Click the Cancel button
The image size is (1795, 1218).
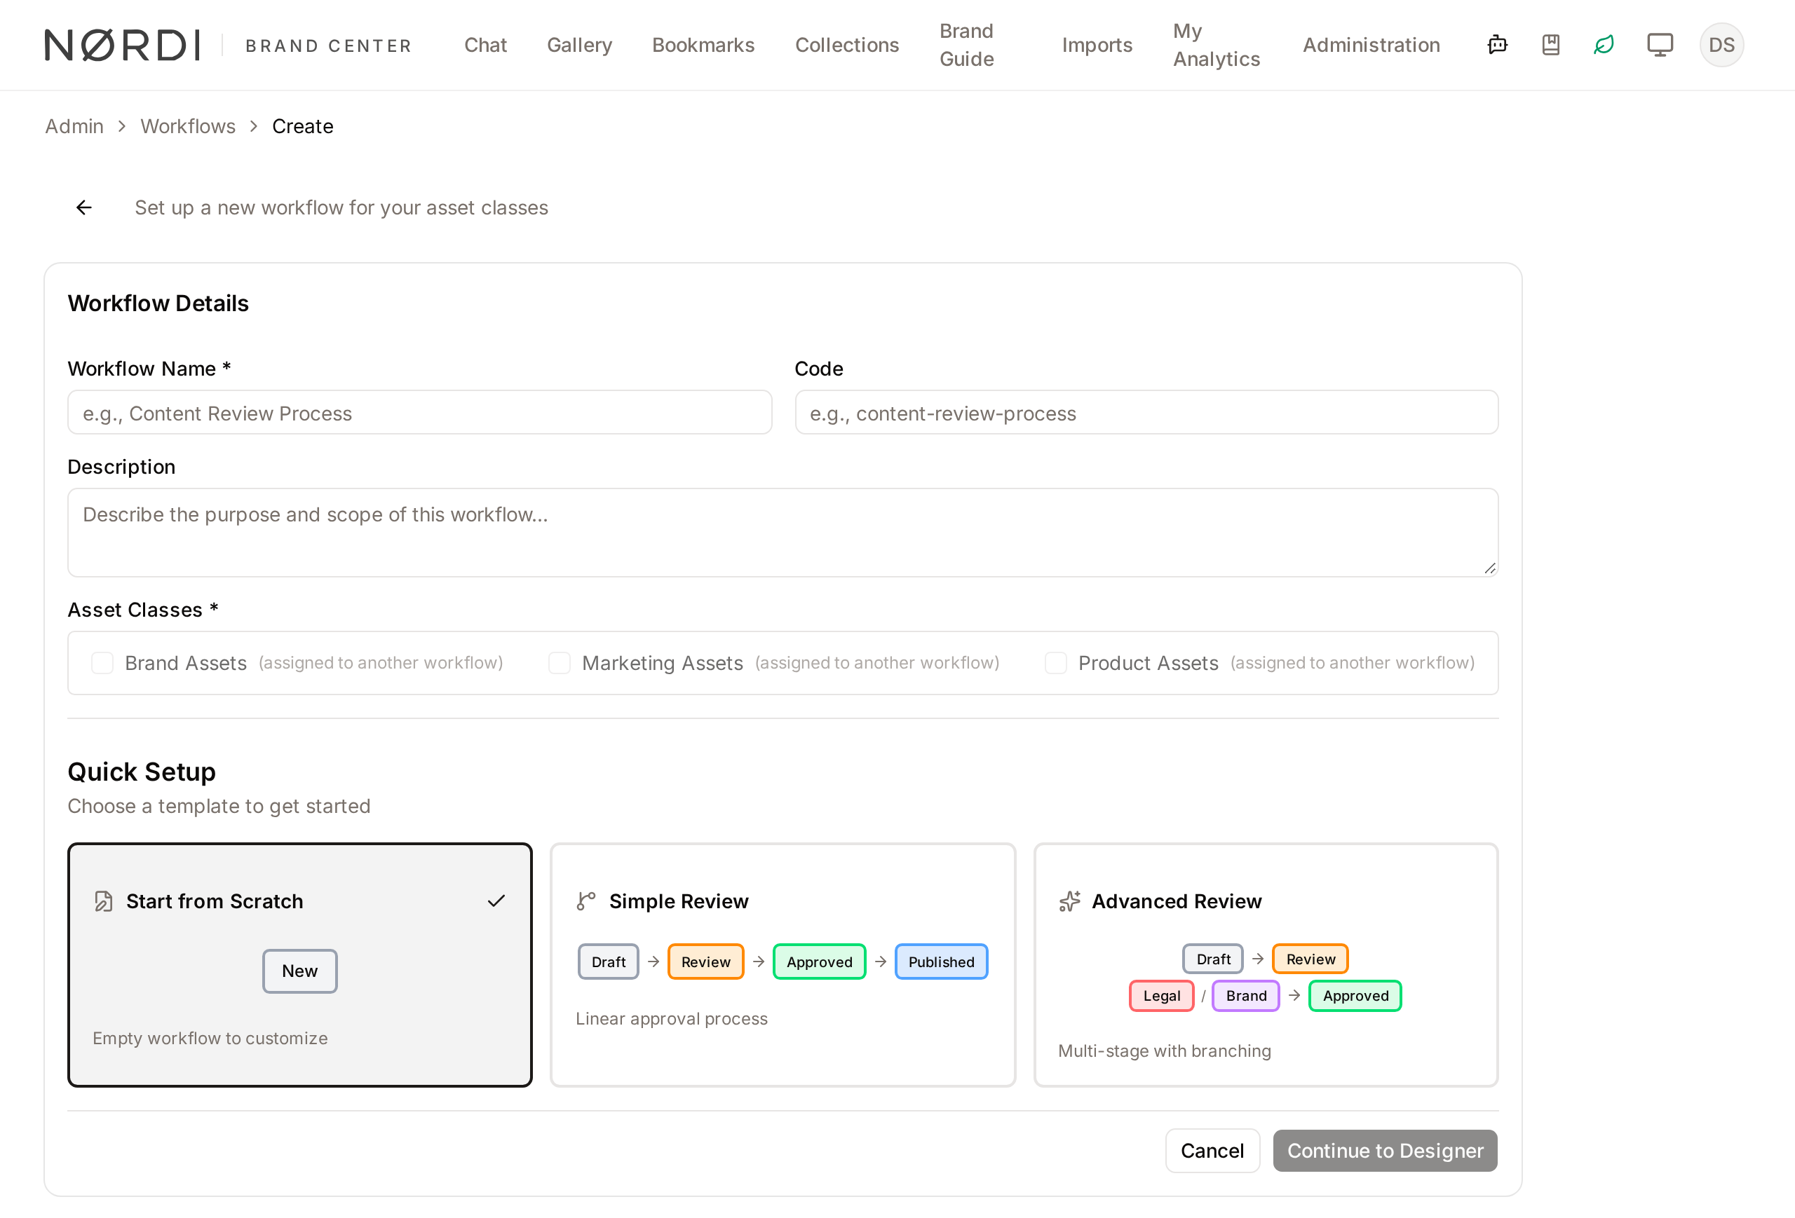click(x=1212, y=1150)
